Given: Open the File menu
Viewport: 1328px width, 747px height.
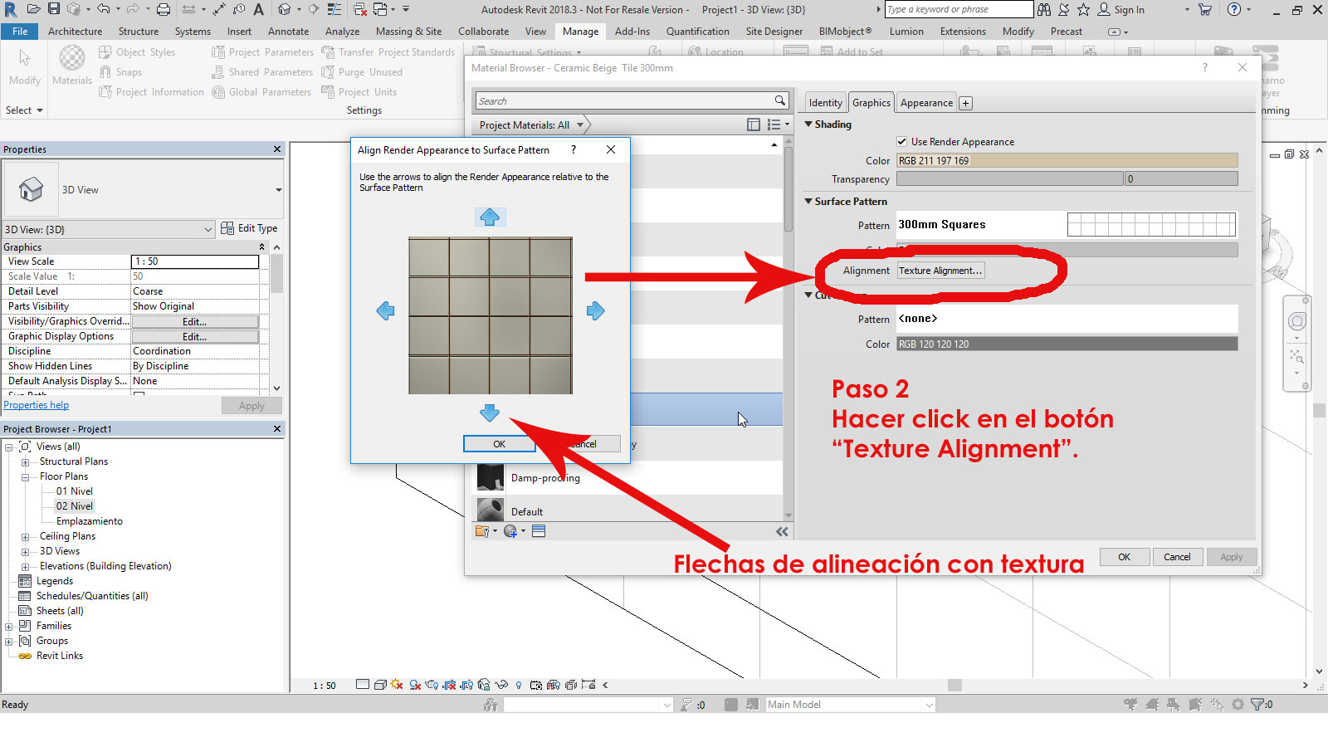Looking at the screenshot, I should pyautogui.click(x=20, y=32).
